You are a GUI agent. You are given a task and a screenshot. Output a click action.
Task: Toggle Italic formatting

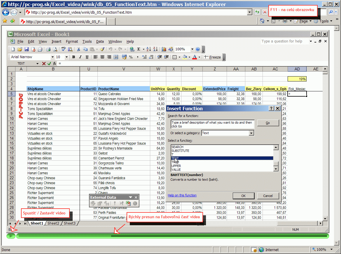point(80,57)
